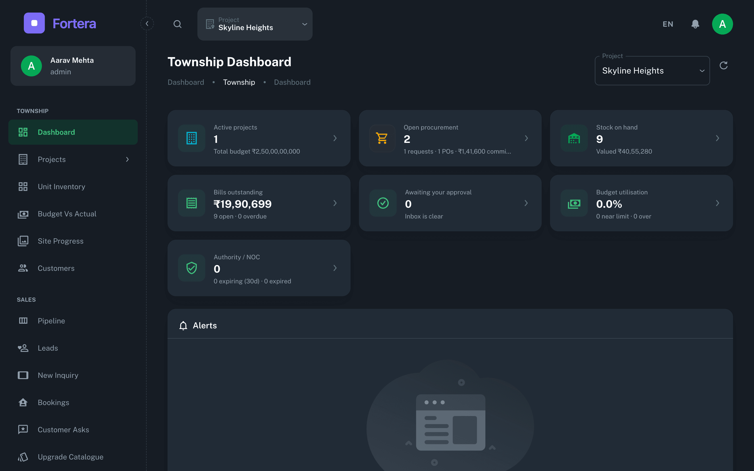Click the Stock on hand warehouse icon
The height and width of the screenshot is (471, 754).
574,138
